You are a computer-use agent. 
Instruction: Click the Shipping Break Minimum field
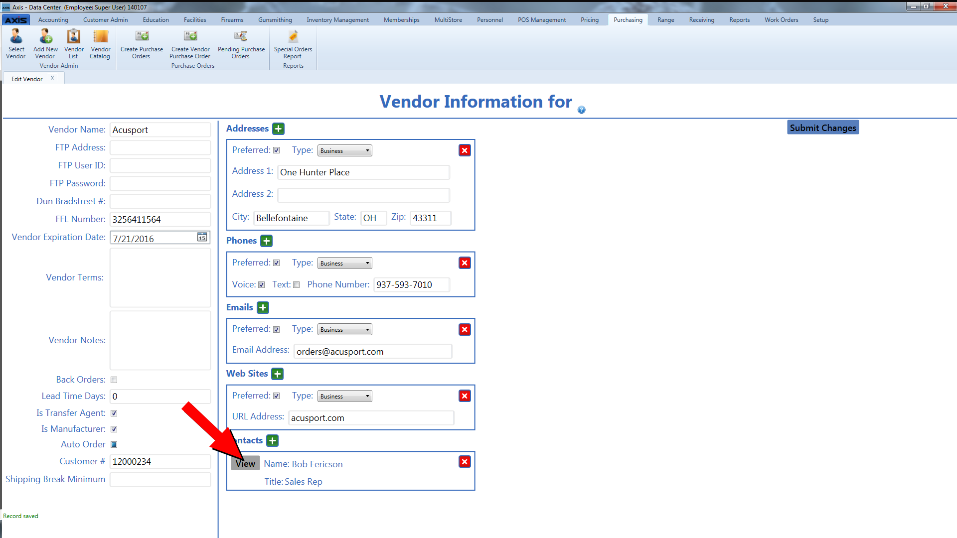pos(160,480)
